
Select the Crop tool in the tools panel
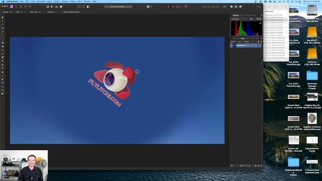pyautogui.click(x=3, y=28)
